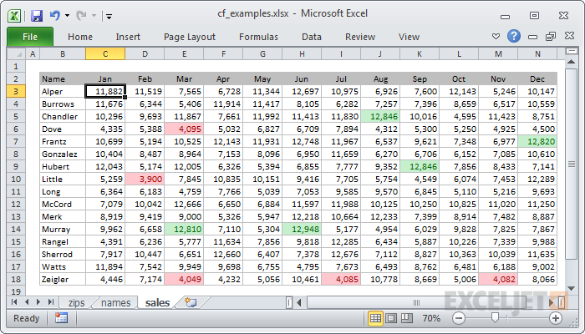Select the green cell 12,810
Image resolution: width=585 pixels, height=334 pixels.
click(x=184, y=230)
